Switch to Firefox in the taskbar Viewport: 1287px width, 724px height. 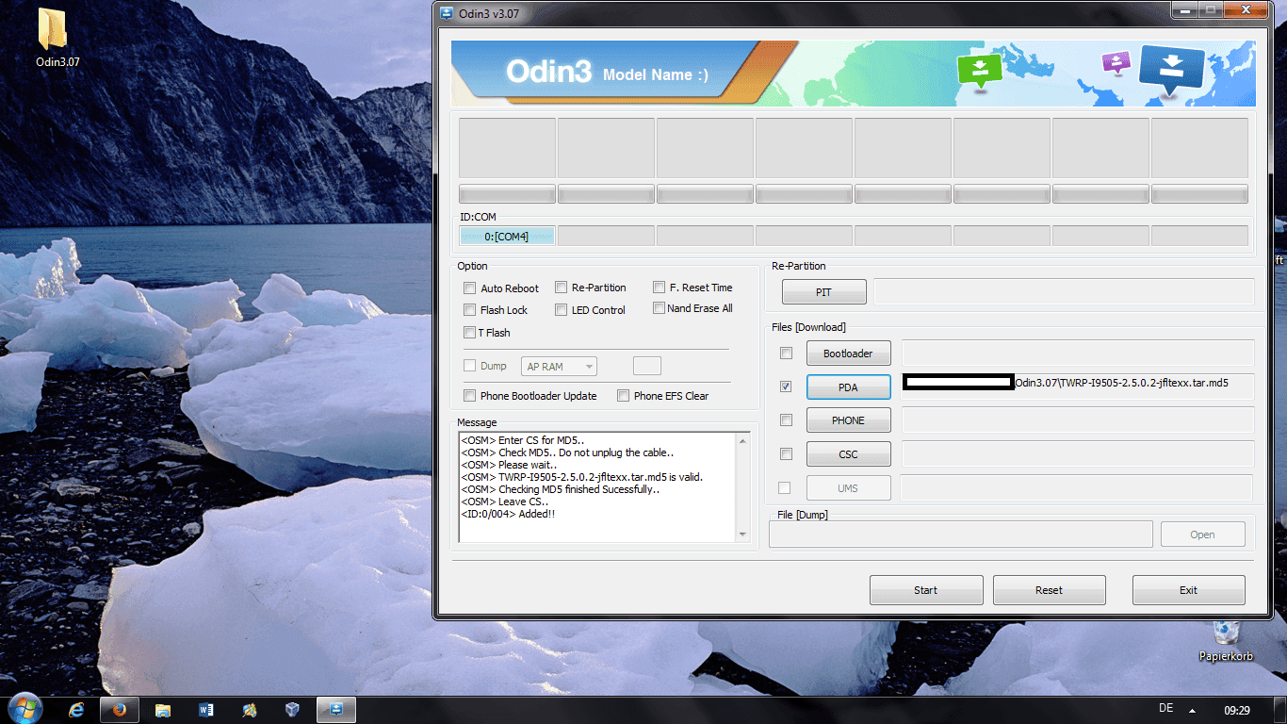pos(120,710)
